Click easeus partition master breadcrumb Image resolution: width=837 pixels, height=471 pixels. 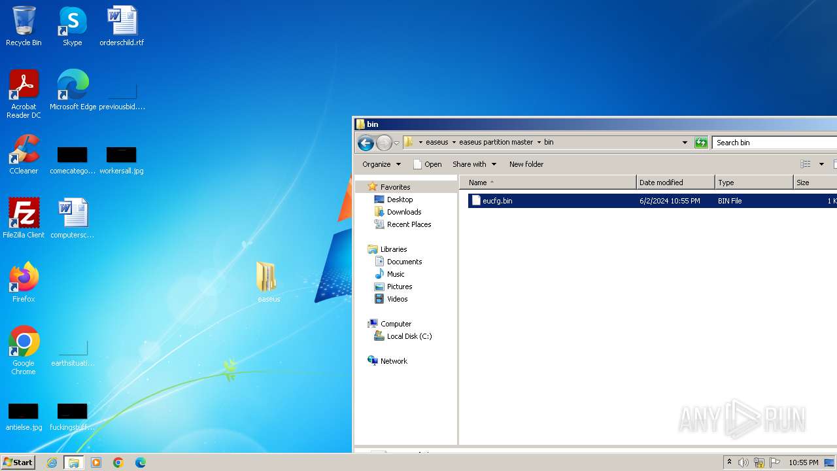pos(496,142)
